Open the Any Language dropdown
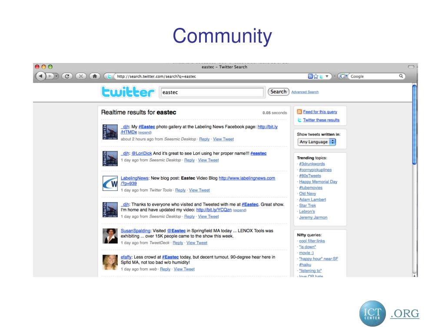 pos(317,142)
